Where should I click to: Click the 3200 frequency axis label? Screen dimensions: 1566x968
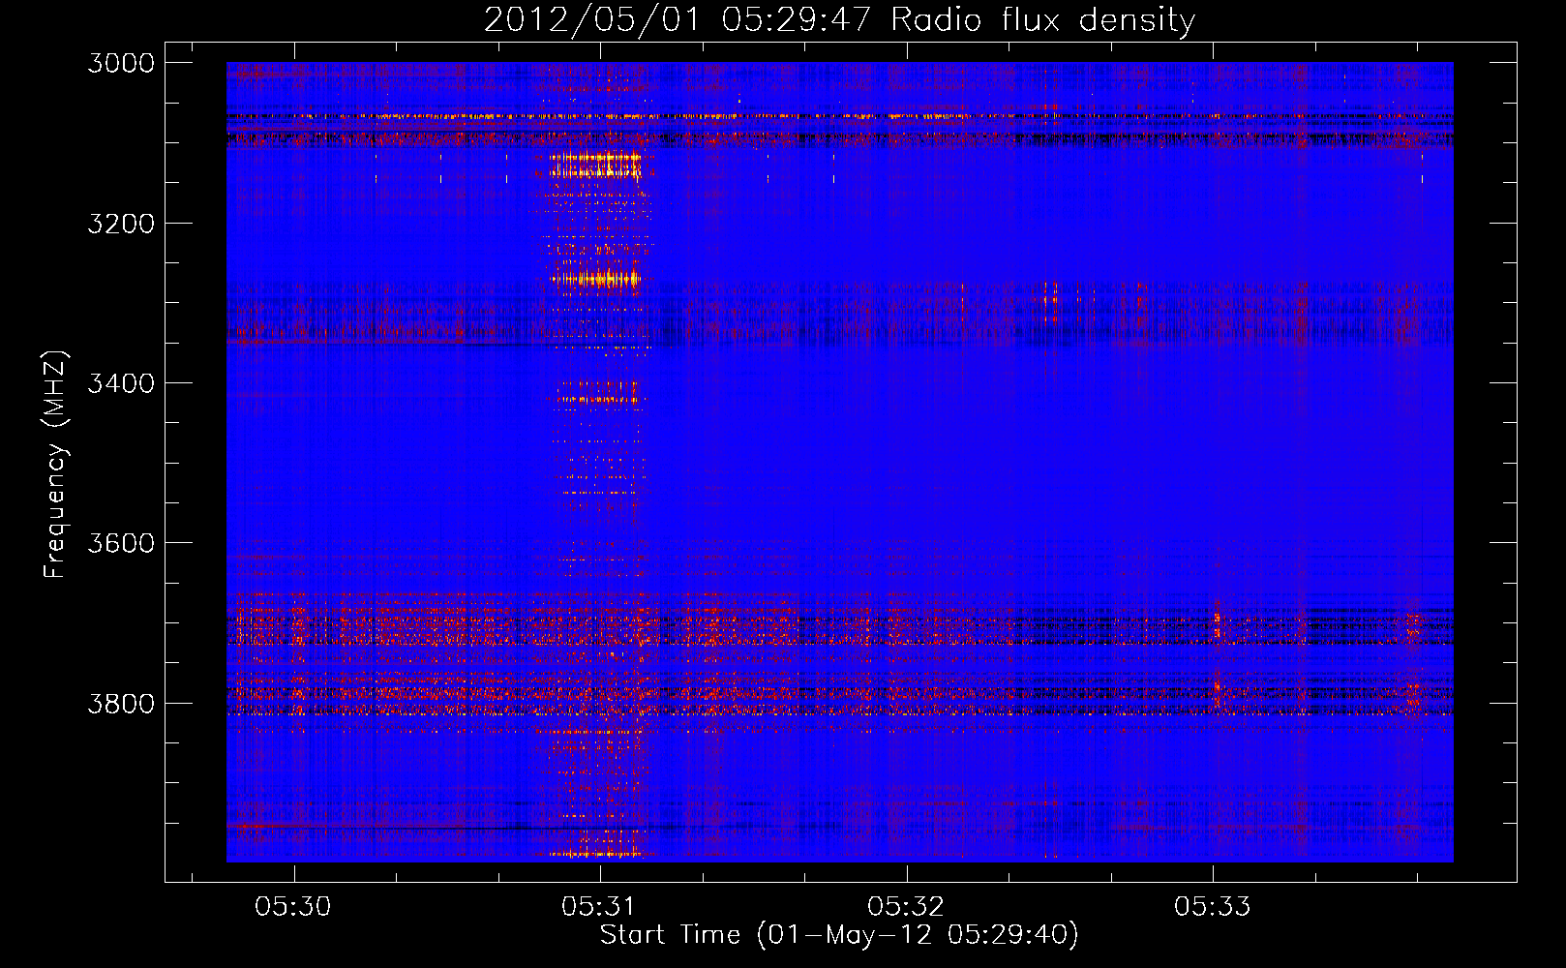(121, 224)
